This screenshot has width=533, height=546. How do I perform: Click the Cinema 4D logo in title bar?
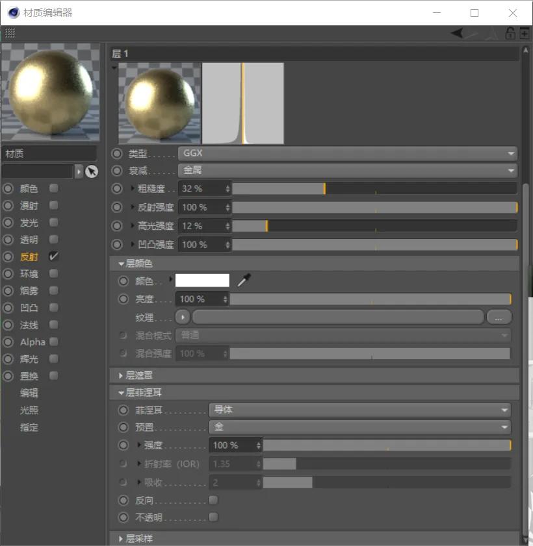(x=13, y=12)
